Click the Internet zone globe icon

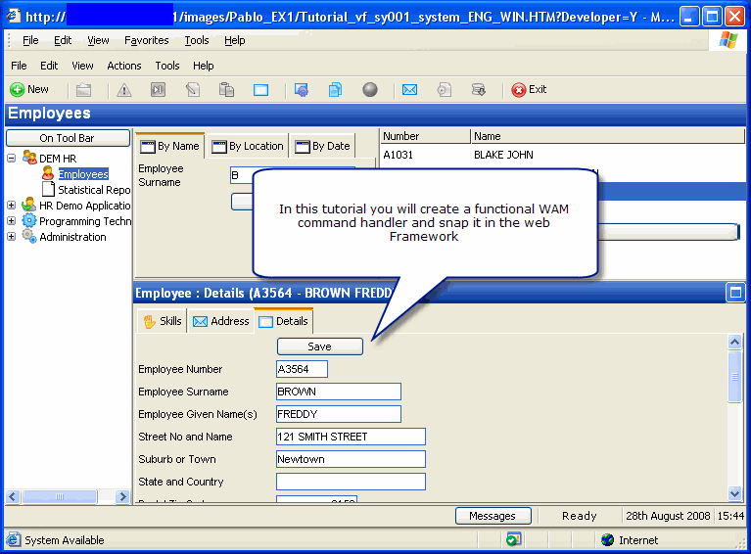click(x=607, y=539)
